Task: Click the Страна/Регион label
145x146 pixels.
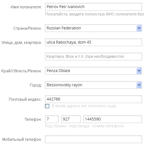Action: pyautogui.click(x=28, y=28)
